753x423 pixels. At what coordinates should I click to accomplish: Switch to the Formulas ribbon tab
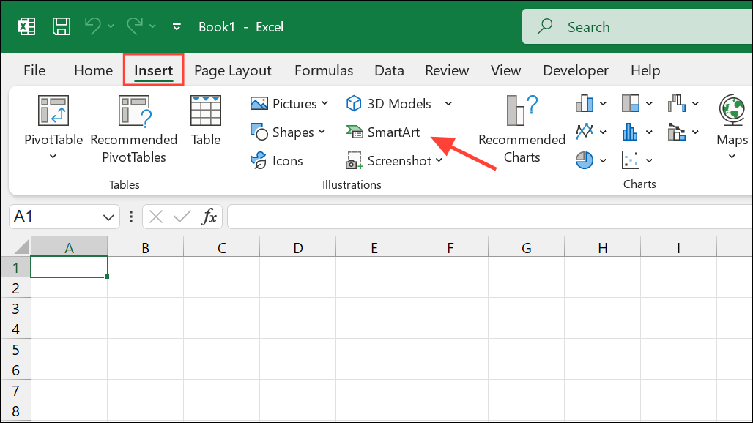point(324,70)
